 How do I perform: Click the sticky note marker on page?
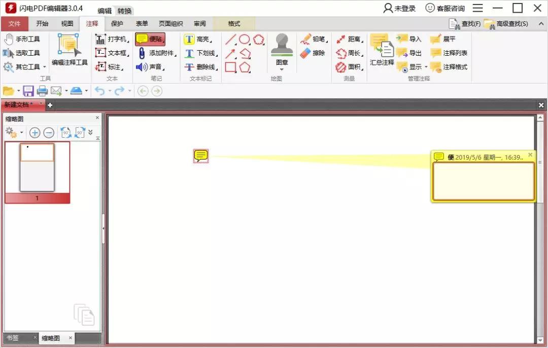[201, 156]
